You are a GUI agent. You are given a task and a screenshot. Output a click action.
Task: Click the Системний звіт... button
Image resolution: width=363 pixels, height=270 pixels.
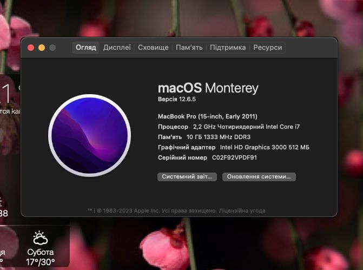[x=187, y=177]
